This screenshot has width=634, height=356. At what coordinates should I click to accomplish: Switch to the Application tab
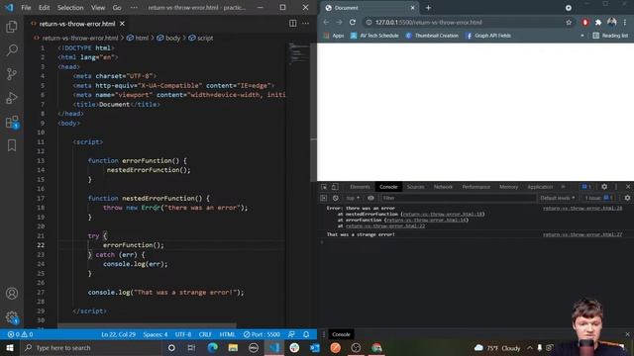coord(540,187)
